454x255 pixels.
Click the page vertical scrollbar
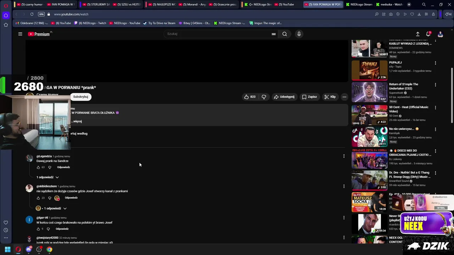coord(452,96)
